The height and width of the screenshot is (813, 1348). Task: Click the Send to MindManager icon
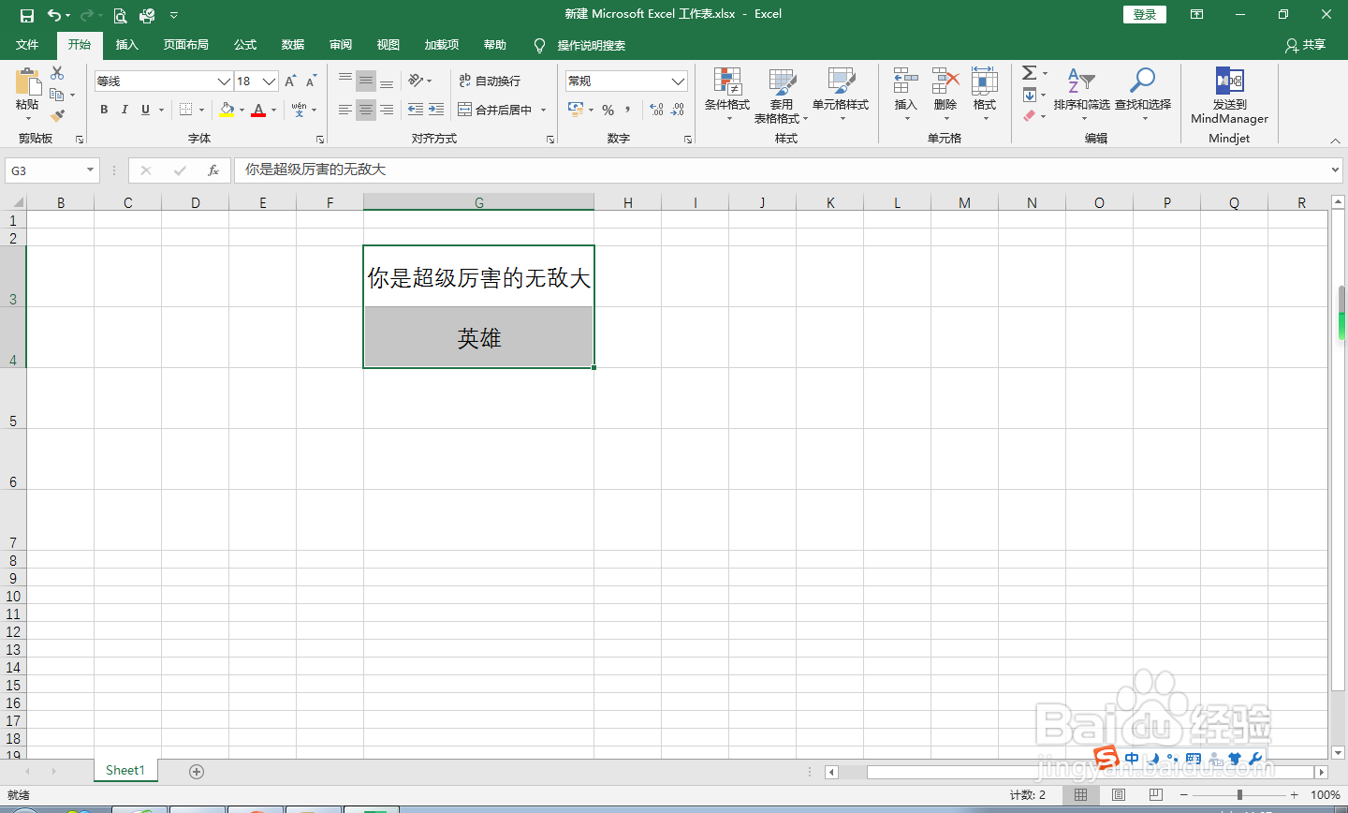tap(1229, 81)
